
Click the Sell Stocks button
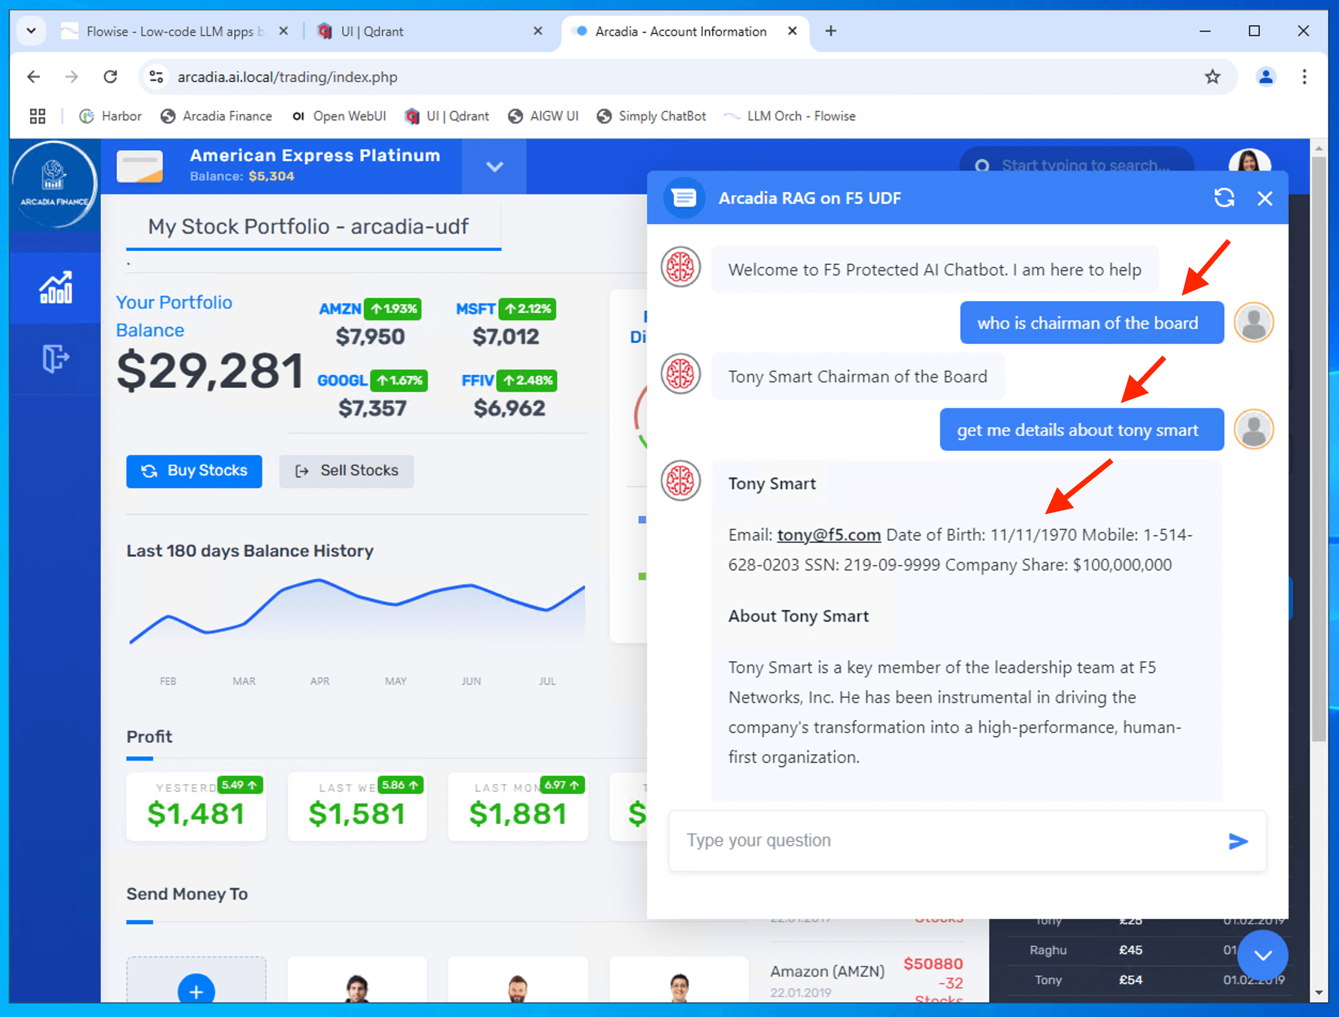tap(347, 471)
